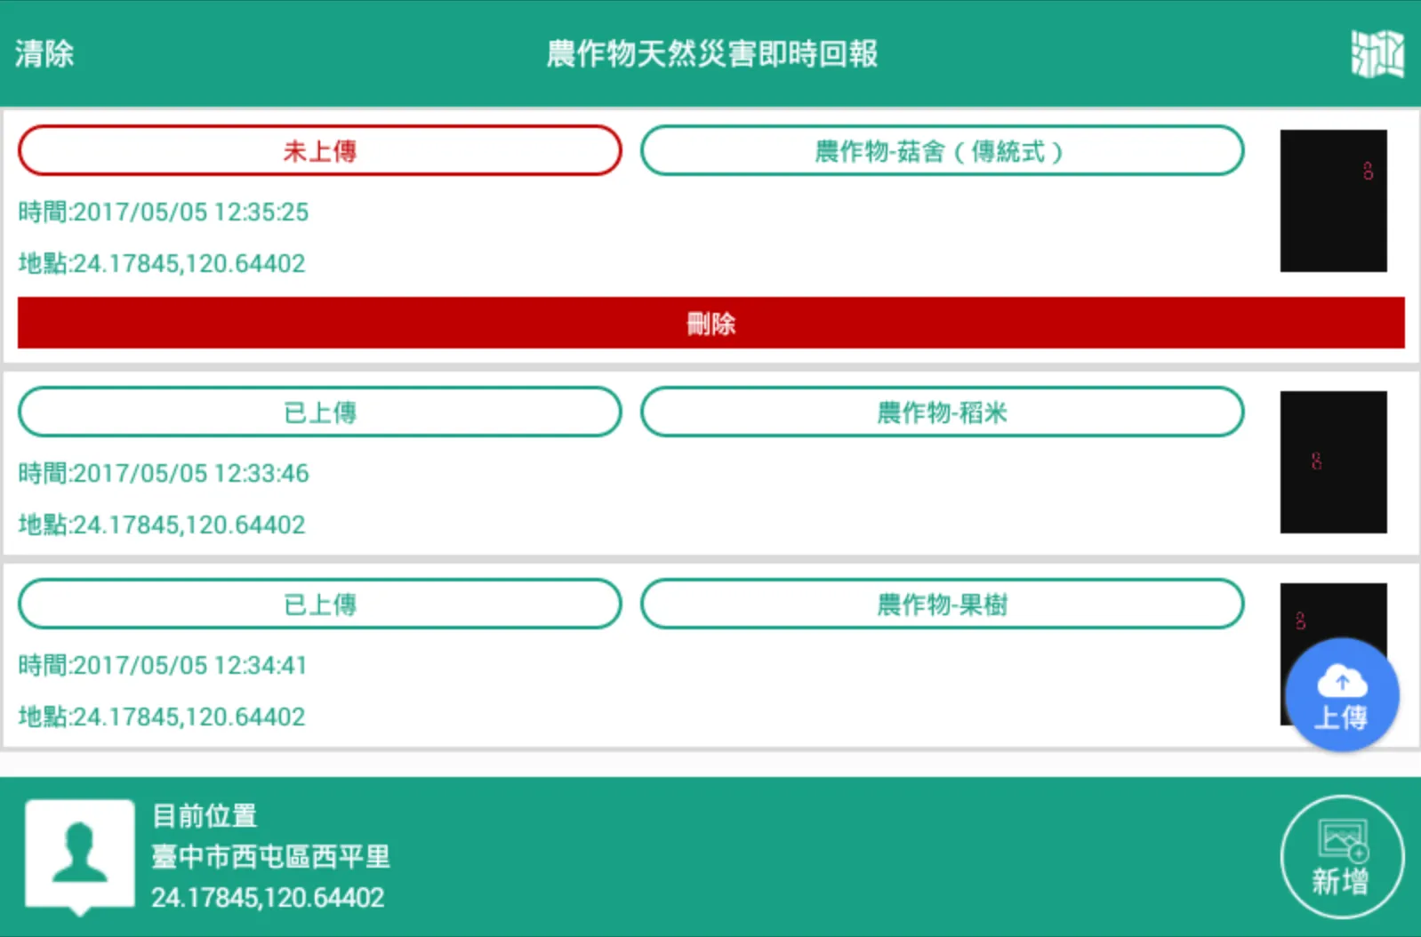This screenshot has width=1421, height=937.
Task: Open the user profile avatar icon
Action: pyautogui.click(x=80, y=855)
